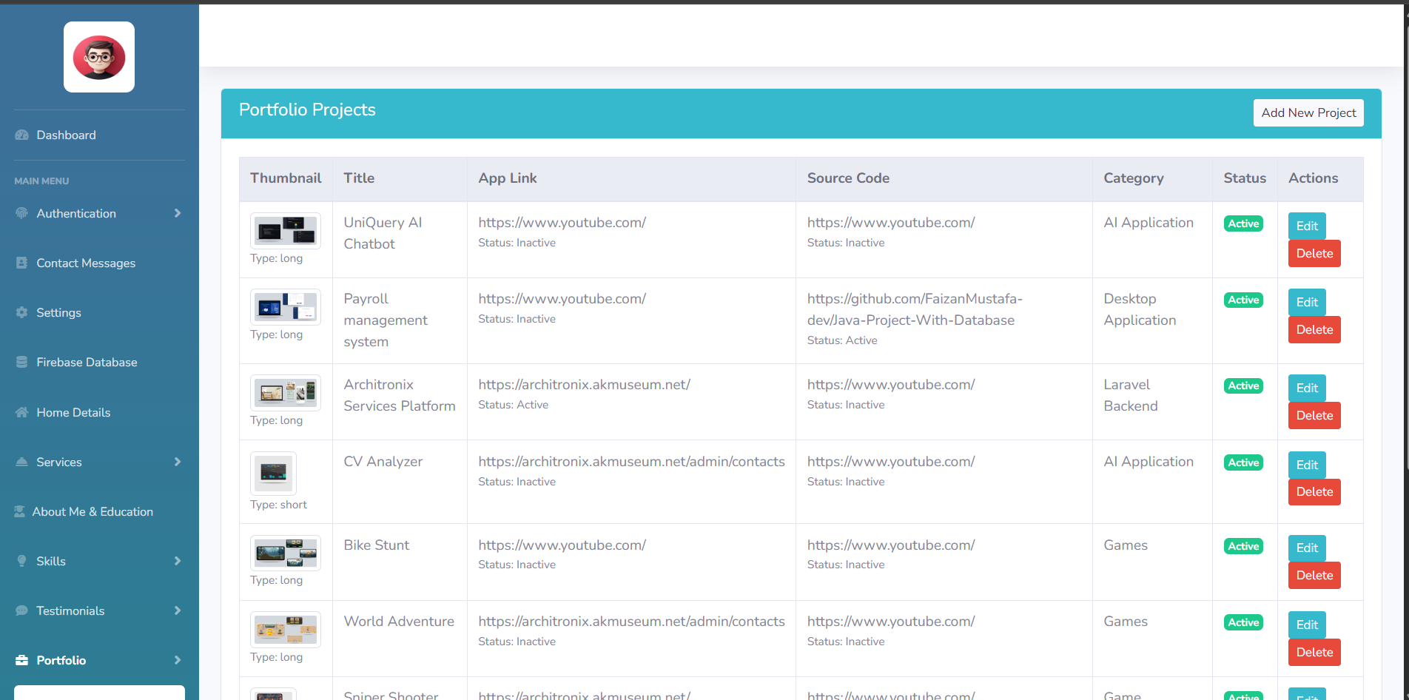Click the Add New Project button

[1308, 112]
